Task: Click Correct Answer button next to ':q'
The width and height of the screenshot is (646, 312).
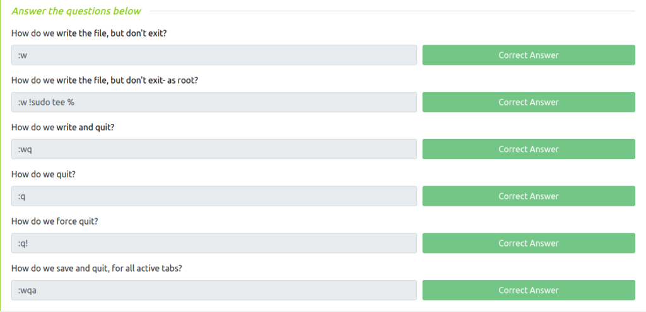Action: 529,196
